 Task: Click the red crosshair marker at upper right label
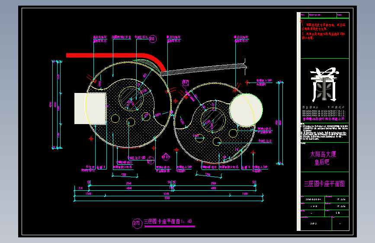(x=247, y=83)
